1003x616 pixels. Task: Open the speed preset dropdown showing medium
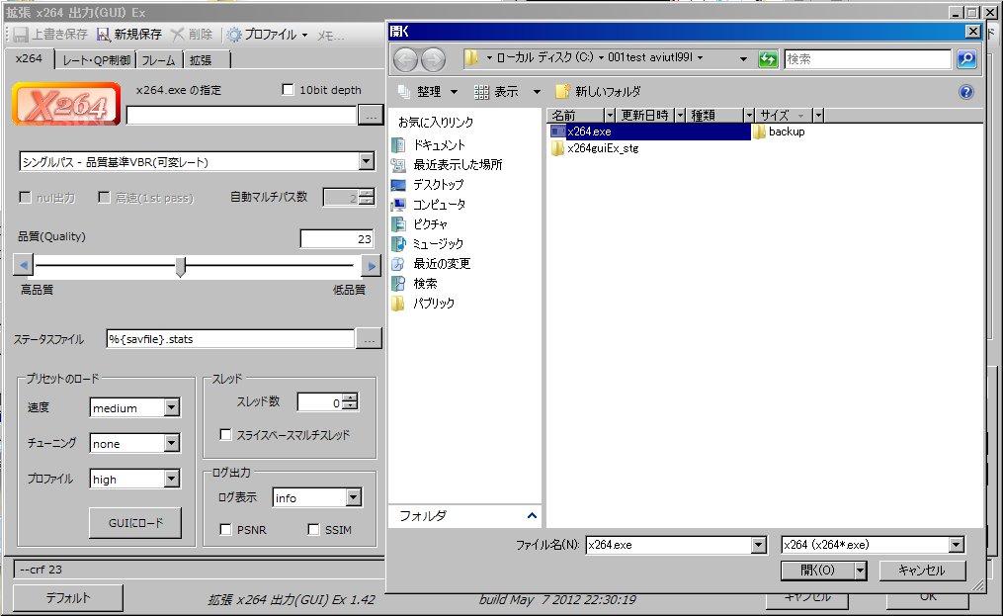coord(171,407)
